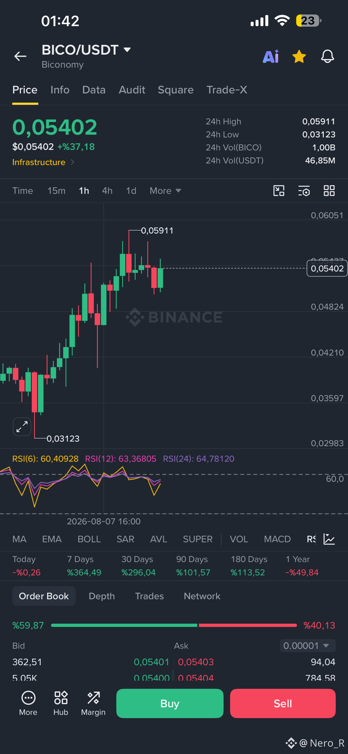Open chart indicator settings icon
This screenshot has height=754, width=348.
coord(304,191)
